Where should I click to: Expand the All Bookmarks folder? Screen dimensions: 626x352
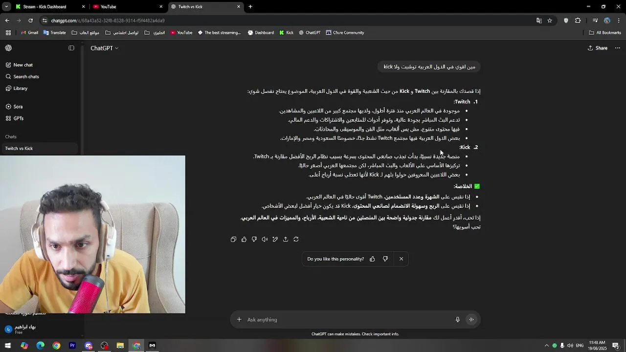(605, 33)
